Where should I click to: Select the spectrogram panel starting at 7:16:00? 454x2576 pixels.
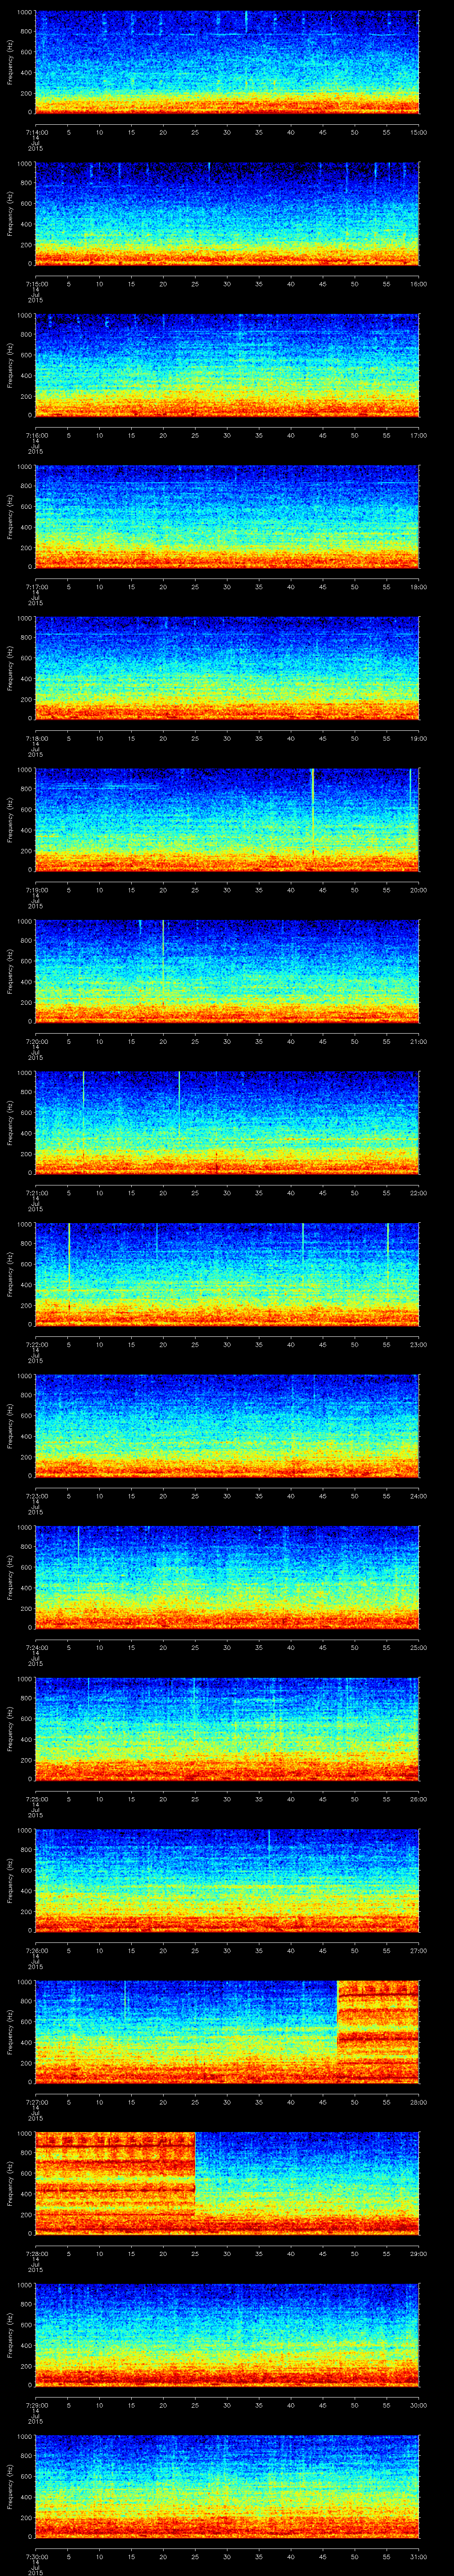point(227,365)
